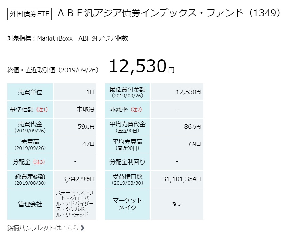Click the chevron arrow beside pamphlet link
284x235 pixels.
(x=83, y=228)
